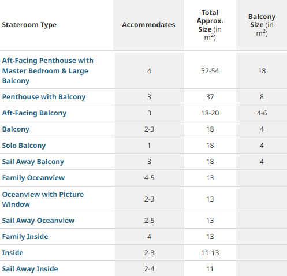Open the Sail Away Balcony link
Viewport: 287px width, 276px height.
pyautogui.click(x=33, y=162)
